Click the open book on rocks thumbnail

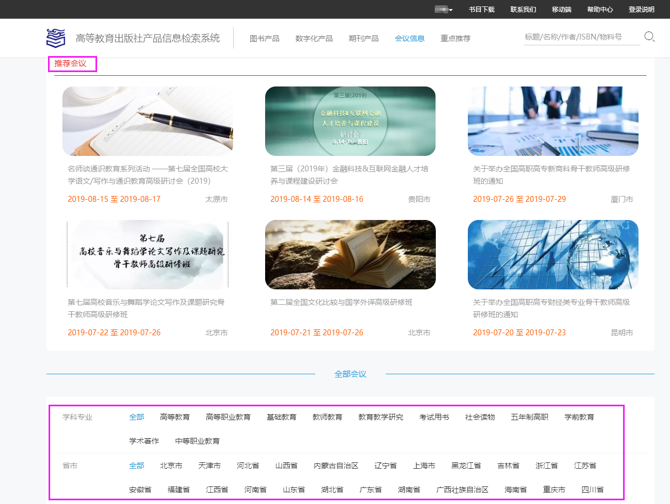(x=350, y=255)
